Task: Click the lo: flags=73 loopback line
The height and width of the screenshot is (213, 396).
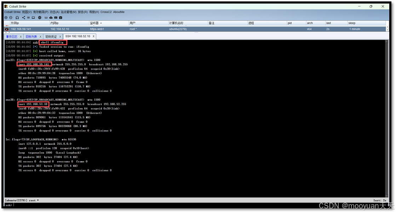Action: pos(41,140)
